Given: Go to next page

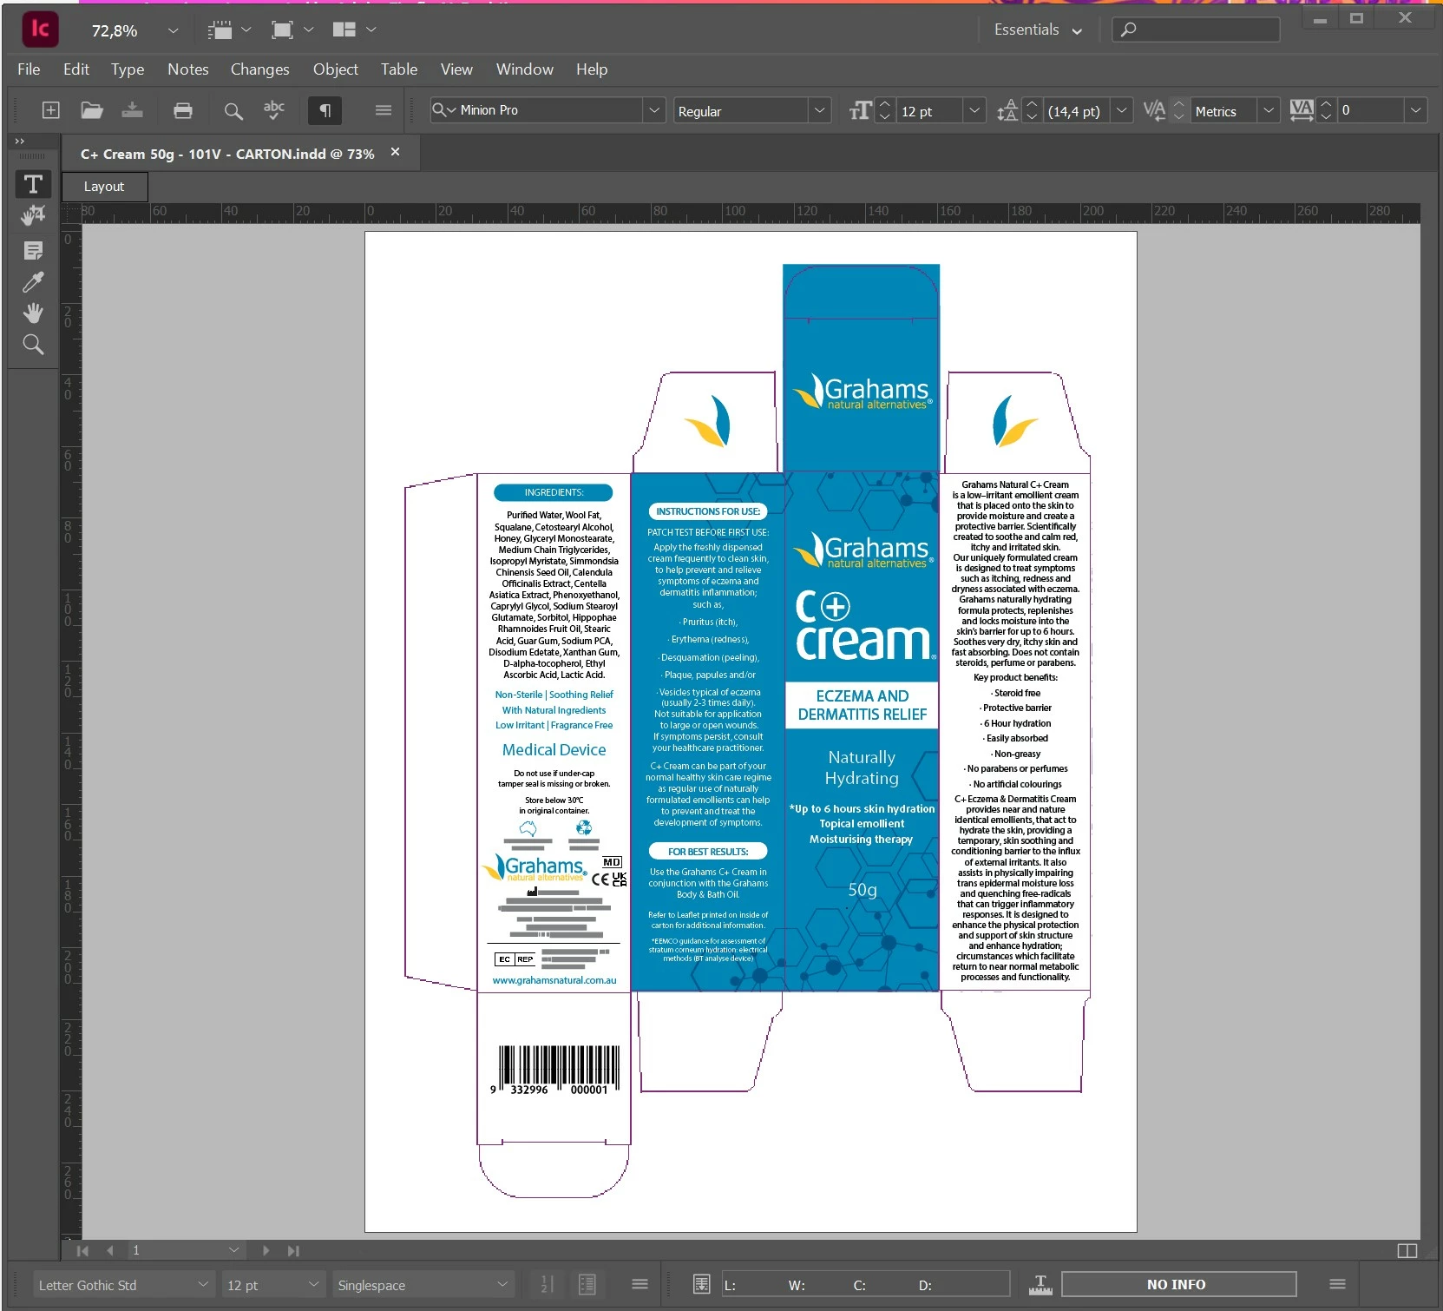Looking at the screenshot, I should (266, 1251).
